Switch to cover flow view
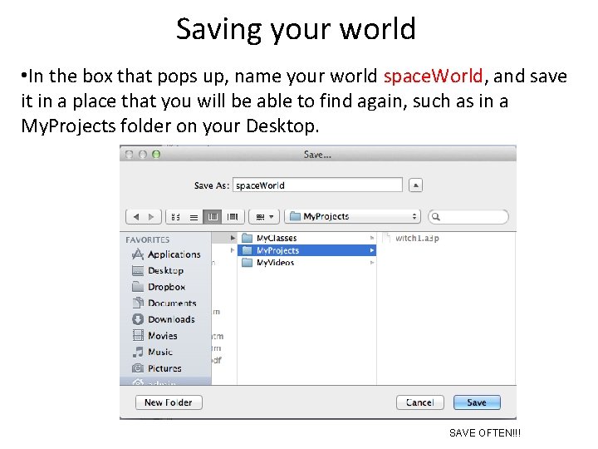 pos(233,217)
